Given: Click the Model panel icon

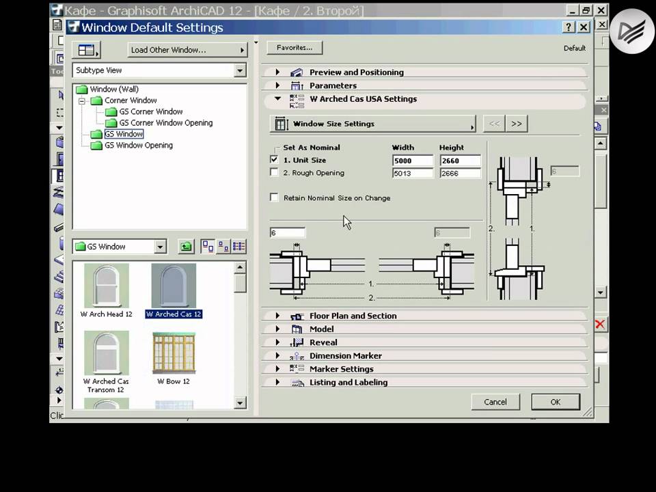Looking at the screenshot, I should pos(297,329).
